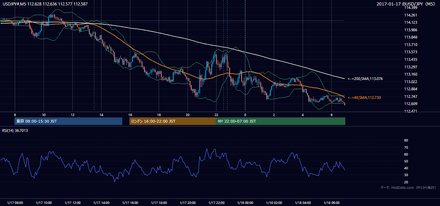Viewport: 440px width, 206px height.
Task: Click hour tick 8 under the price chart
Action: click(x=15, y=115)
